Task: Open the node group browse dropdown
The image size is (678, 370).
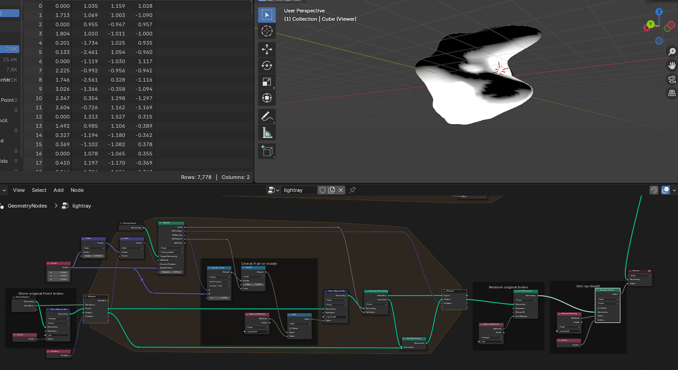Action: tap(274, 190)
